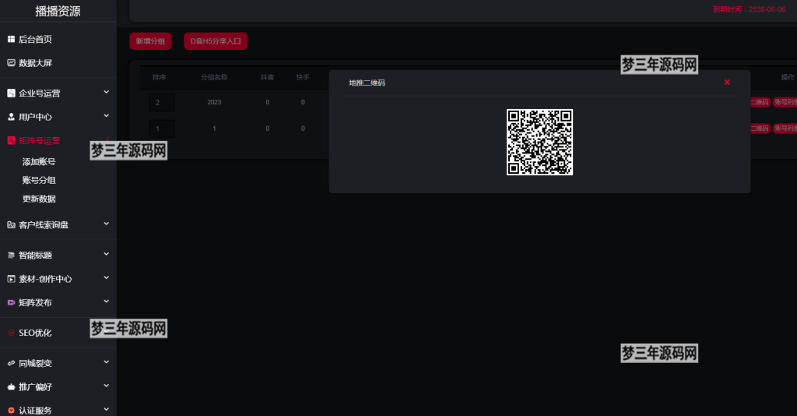Click the 分组名称 column header
The height and width of the screenshot is (416, 797).
point(214,77)
